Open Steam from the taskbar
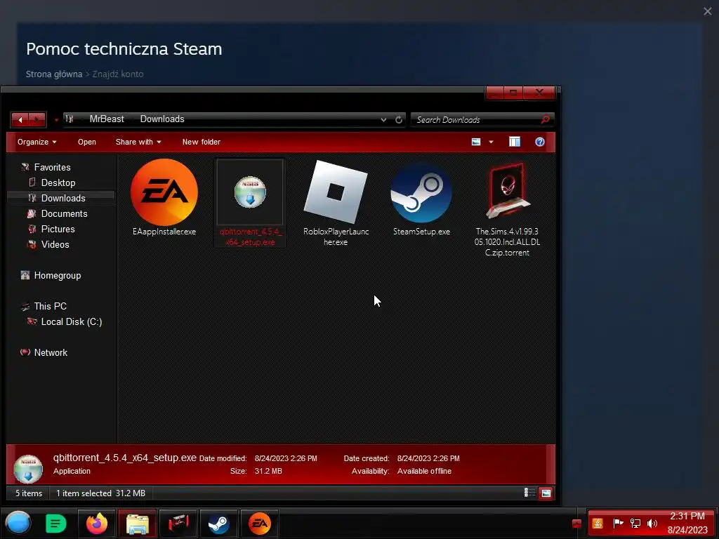Image resolution: width=719 pixels, height=539 pixels. coord(218,524)
